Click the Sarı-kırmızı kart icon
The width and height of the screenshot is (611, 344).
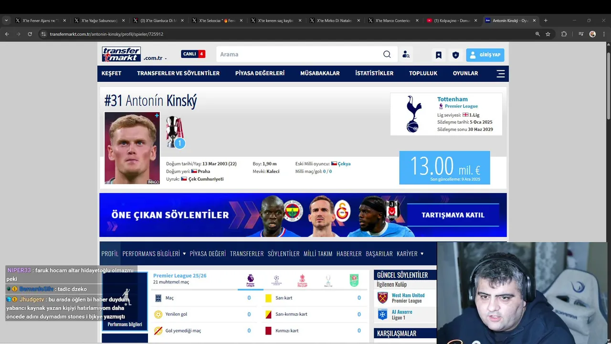coord(268,314)
